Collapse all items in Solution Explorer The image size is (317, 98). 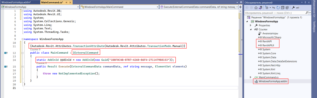tap(283, 8)
